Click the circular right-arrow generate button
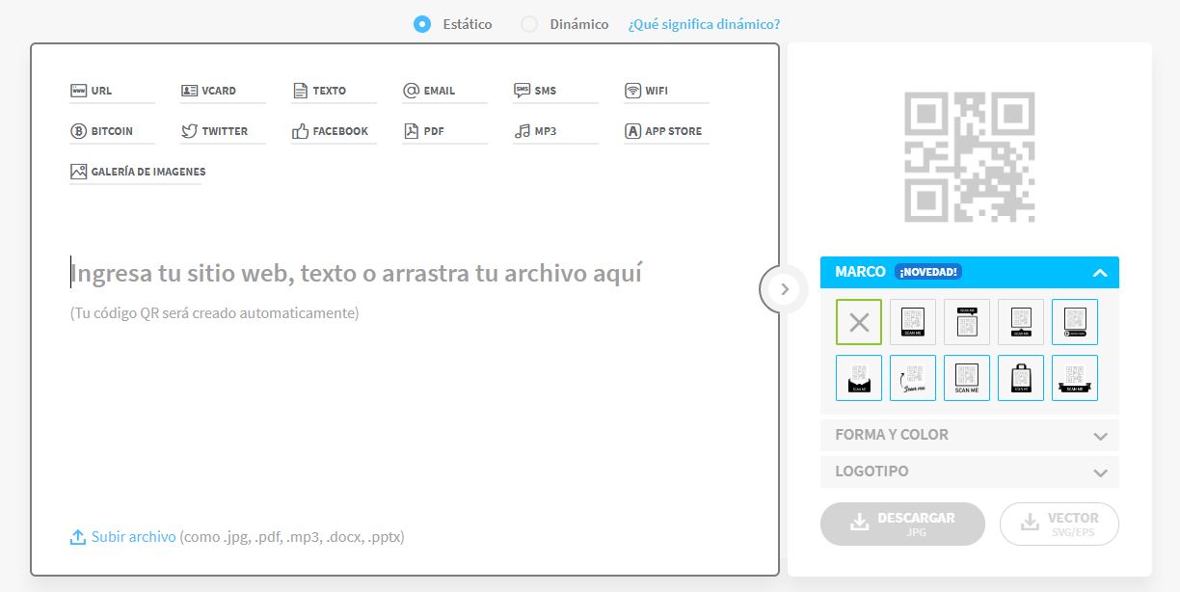The image size is (1180, 592). point(783,288)
